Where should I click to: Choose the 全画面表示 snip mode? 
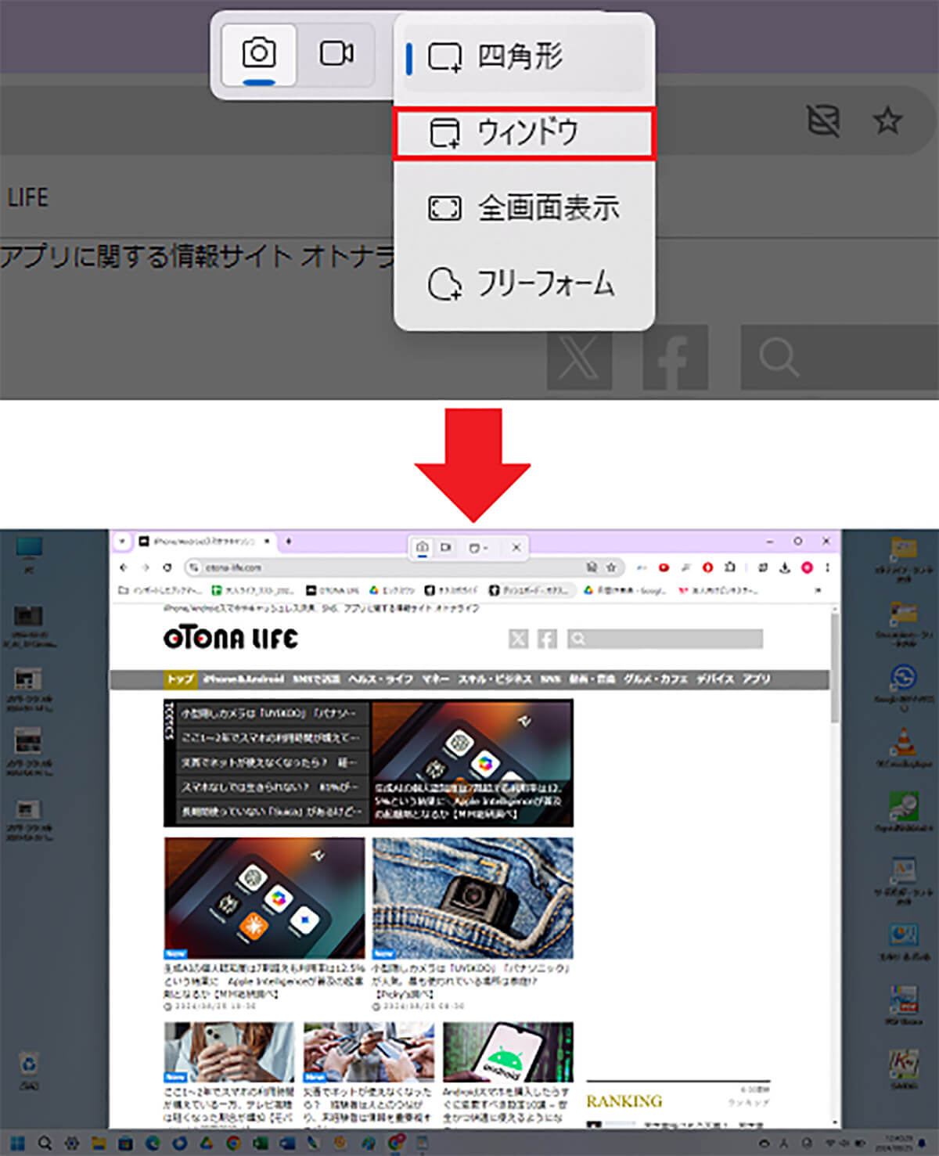[x=523, y=208]
